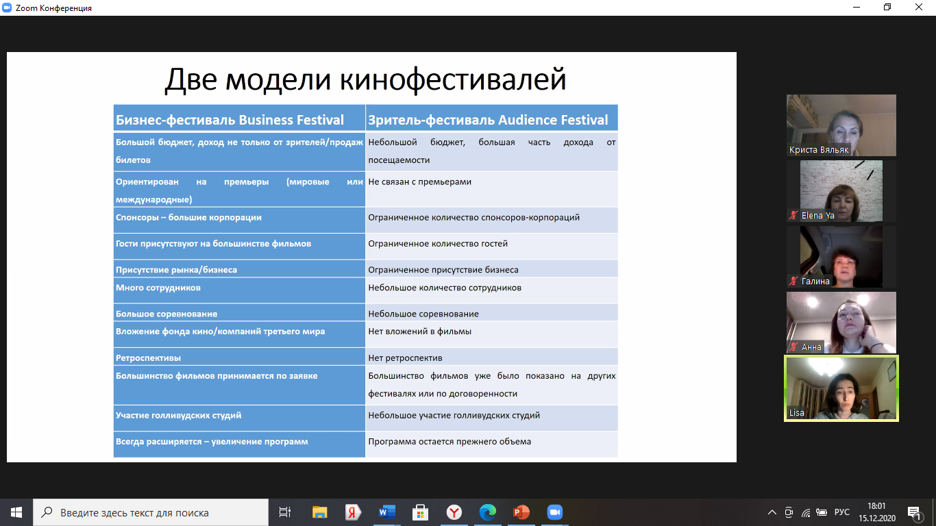Click Zoom logo in the title bar
Image resolution: width=936 pixels, height=526 pixels.
(x=7, y=8)
